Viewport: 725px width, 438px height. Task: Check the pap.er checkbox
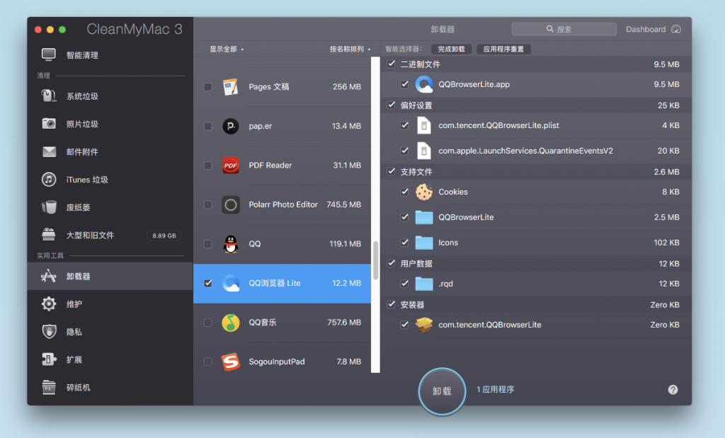pos(208,126)
